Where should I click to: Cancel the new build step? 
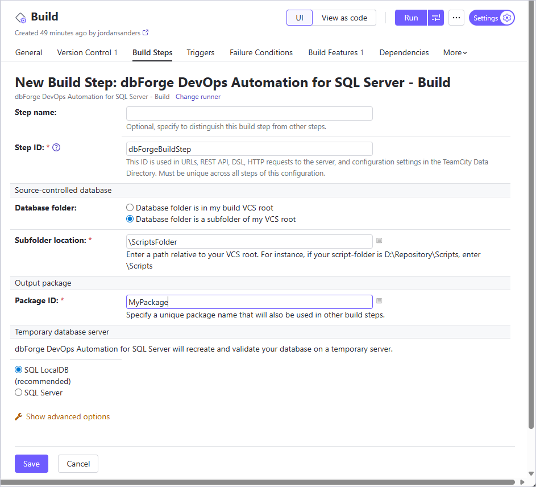[x=78, y=464]
